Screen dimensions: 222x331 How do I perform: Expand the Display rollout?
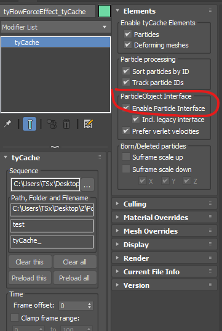[164, 245]
